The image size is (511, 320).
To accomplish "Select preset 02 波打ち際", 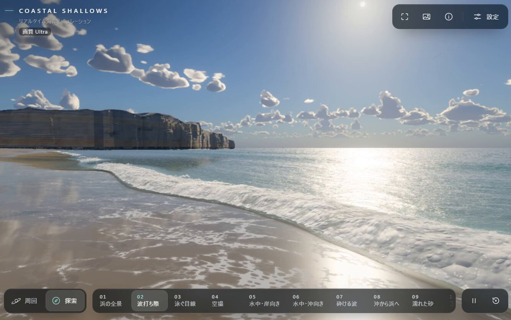I will tap(149, 301).
